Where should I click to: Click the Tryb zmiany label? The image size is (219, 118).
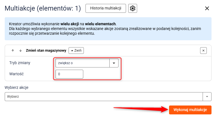click(20, 63)
